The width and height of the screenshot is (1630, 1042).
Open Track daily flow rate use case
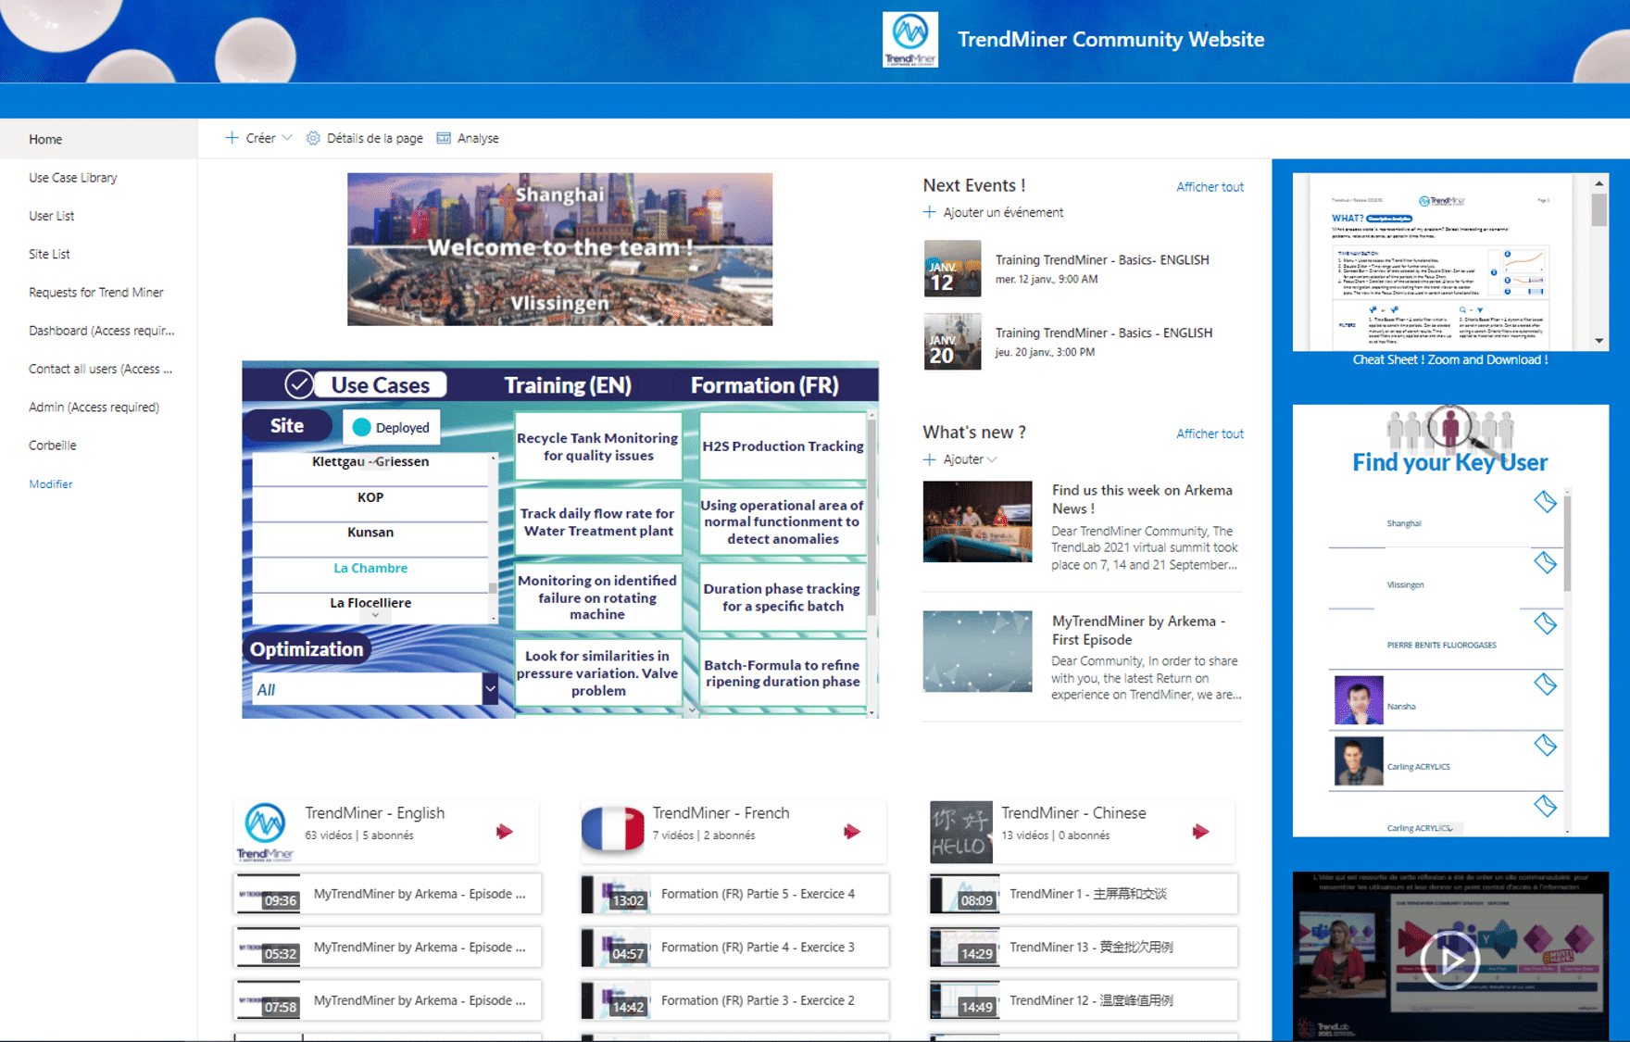pyautogui.click(x=597, y=521)
